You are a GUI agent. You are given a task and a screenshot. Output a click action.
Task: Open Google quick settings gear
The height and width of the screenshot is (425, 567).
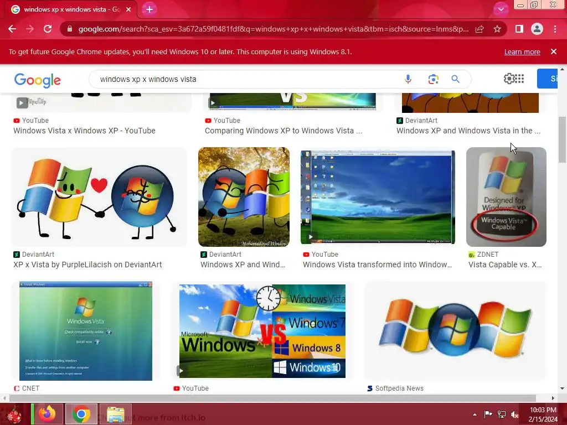pos(509,79)
